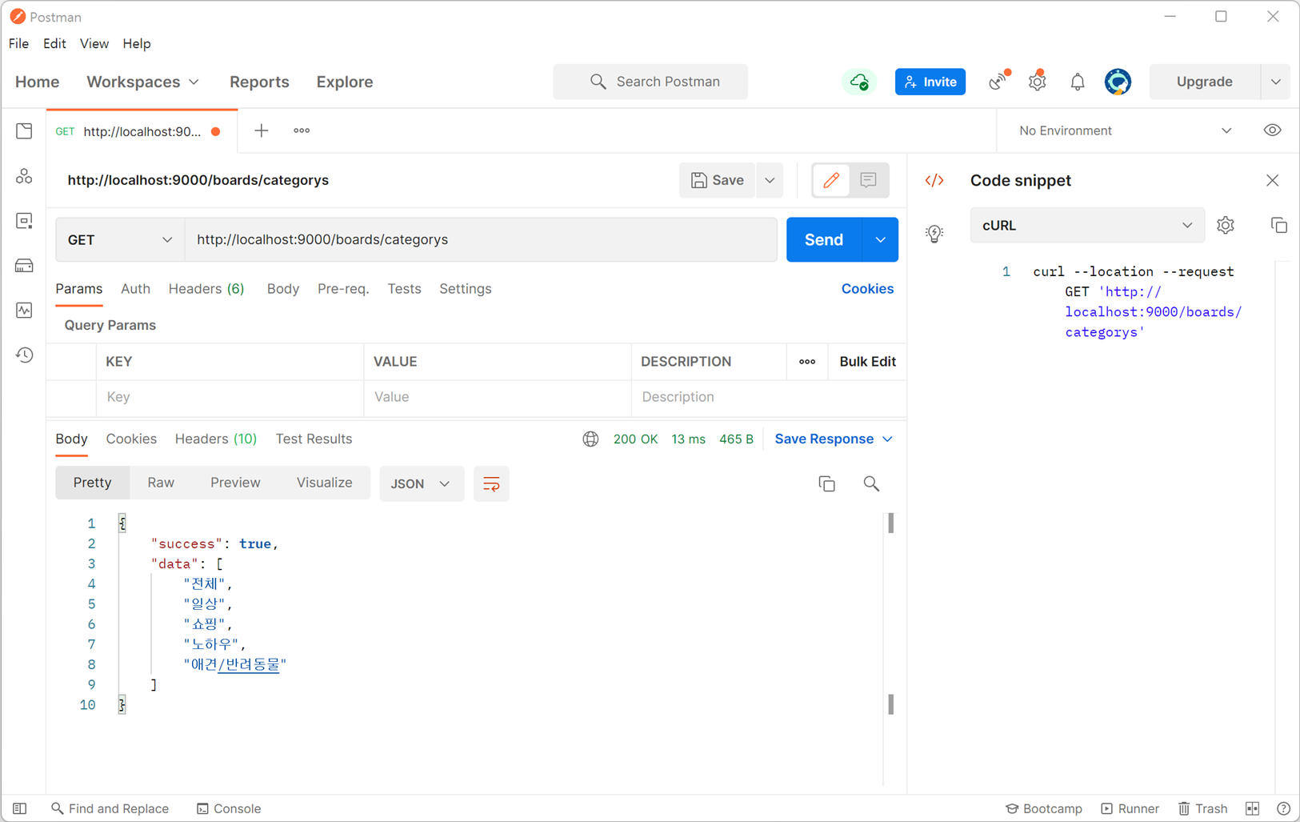Click Bulk Edit for query params
The width and height of the screenshot is (1300, 822).
(x=867, y=362)
